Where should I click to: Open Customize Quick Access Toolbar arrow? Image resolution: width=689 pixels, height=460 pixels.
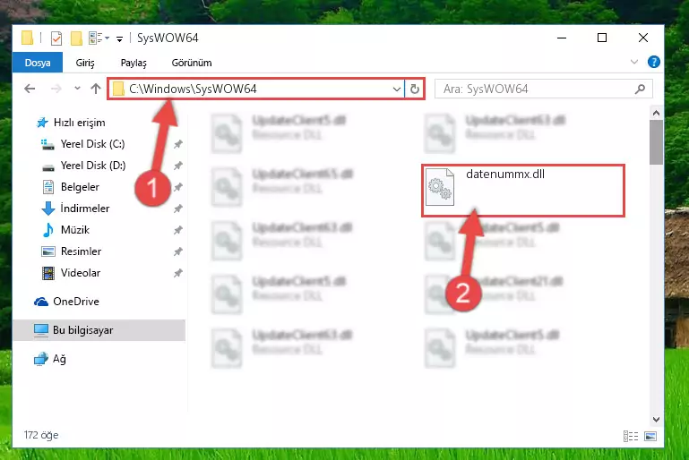(119, 39)
